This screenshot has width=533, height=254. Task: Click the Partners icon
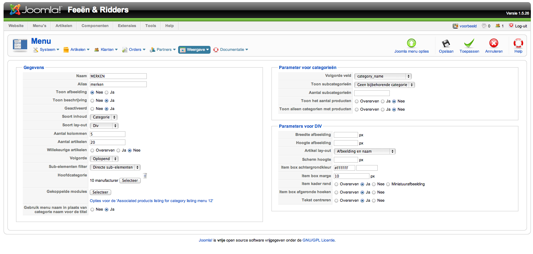click(152, 50)
